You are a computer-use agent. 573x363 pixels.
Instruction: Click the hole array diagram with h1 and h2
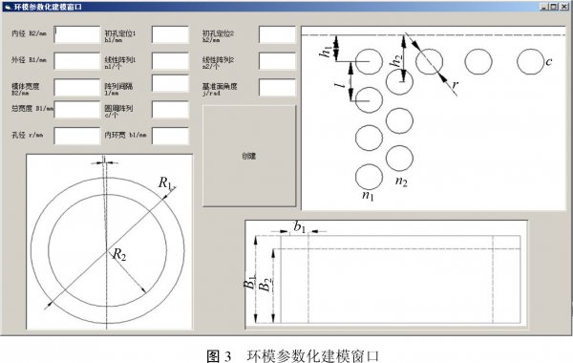434,118
